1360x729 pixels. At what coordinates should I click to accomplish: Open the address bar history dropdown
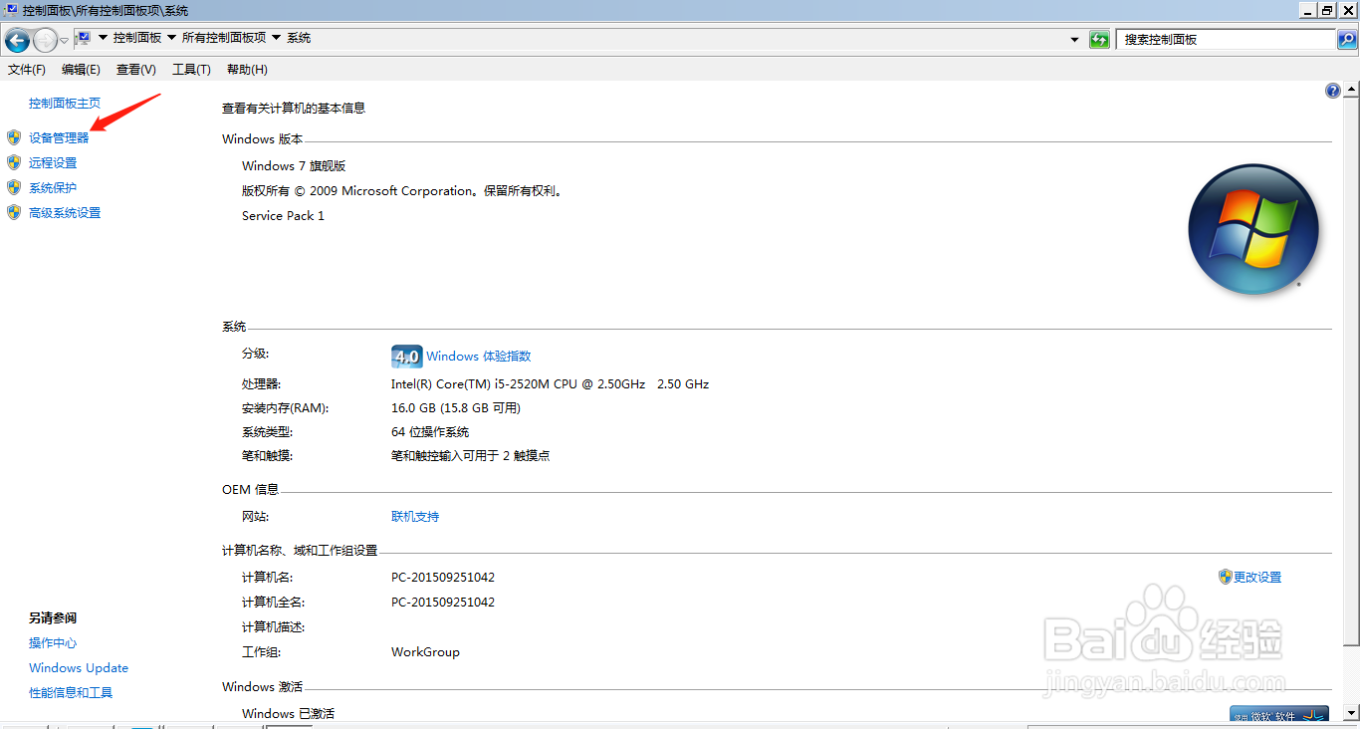tap(1074, 40)
